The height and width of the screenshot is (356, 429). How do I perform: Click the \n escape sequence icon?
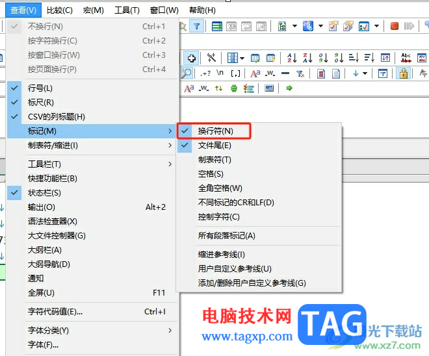click(x=220, y=73)
